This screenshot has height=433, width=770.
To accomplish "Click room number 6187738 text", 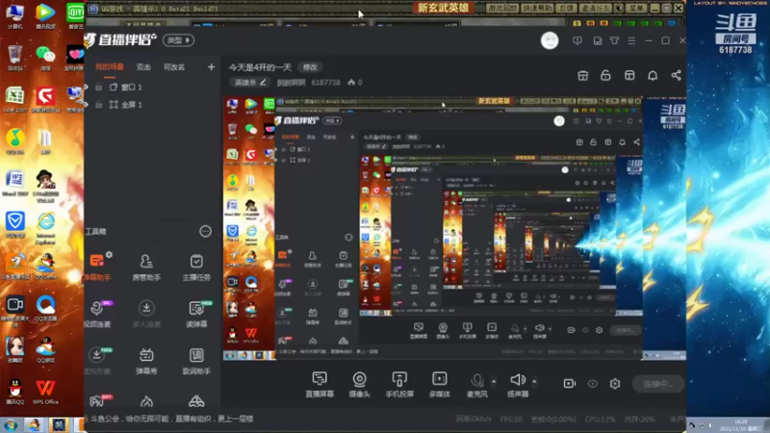I will [x=325, y=83].
